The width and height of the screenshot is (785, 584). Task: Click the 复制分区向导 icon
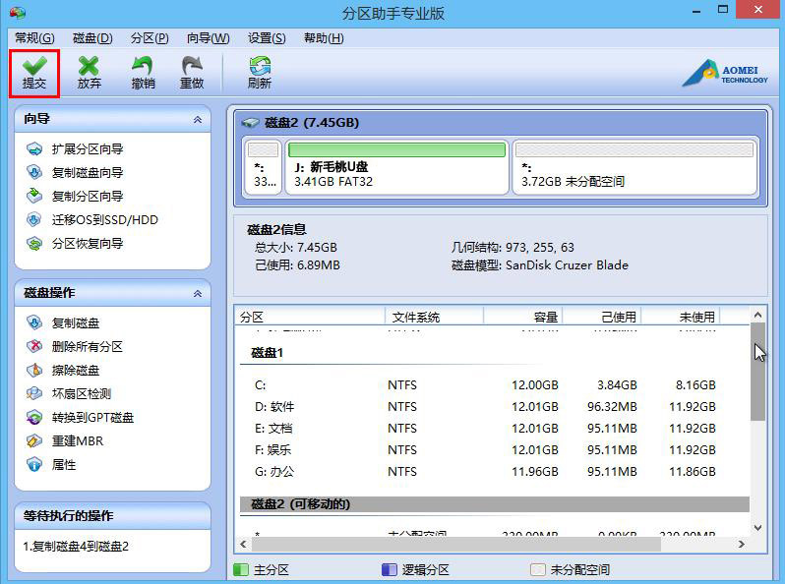pos(34,196)
